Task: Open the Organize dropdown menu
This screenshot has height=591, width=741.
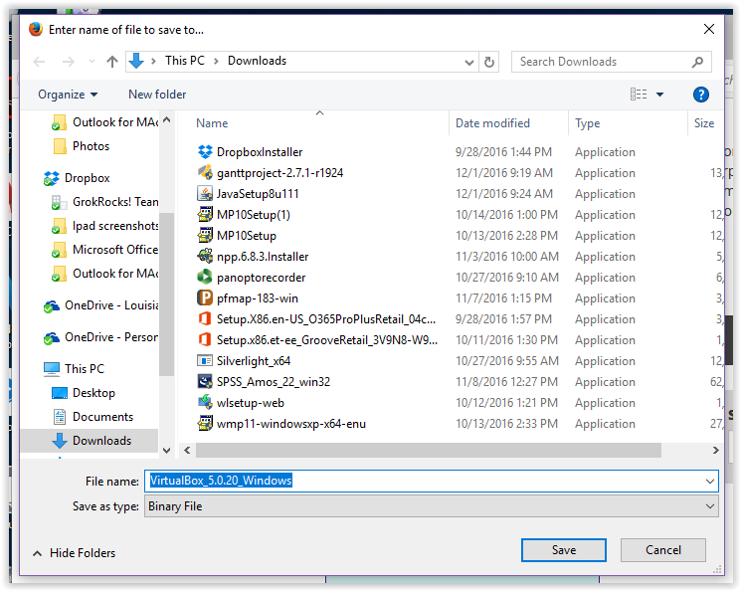Action: pyautogui.click(x=68, y=95)
